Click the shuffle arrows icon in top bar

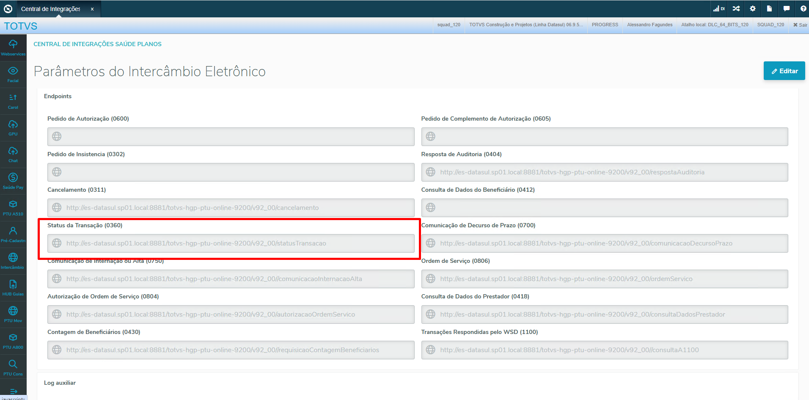(x=736, y=8)
